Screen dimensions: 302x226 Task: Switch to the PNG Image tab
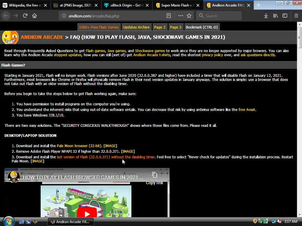coord(75,5)
